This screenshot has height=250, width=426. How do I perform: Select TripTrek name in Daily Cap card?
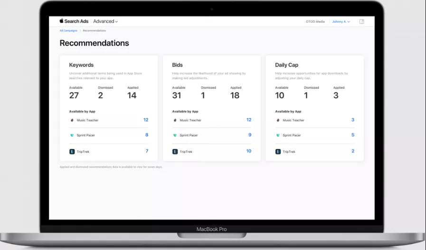click(x=289, y=152)
